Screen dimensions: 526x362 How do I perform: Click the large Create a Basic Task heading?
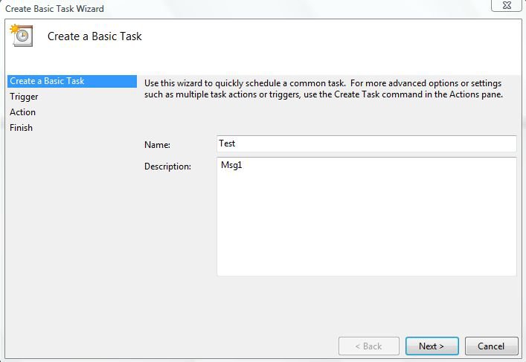(94, 36)
